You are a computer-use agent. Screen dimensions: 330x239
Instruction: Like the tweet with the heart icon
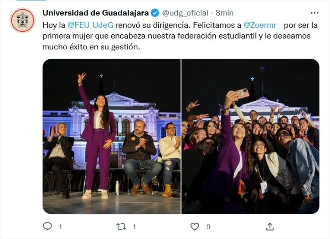pos(195,226)
